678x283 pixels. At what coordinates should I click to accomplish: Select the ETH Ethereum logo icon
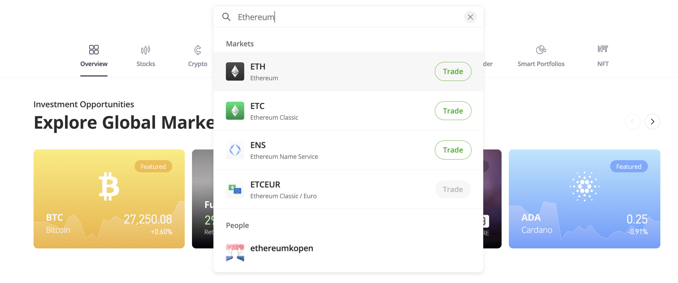point(235,72)
